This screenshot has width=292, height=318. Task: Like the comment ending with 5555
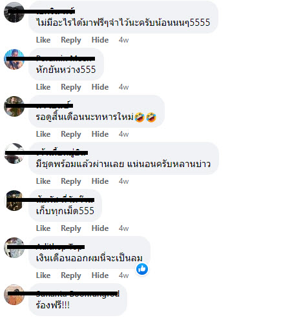[43, 40]
